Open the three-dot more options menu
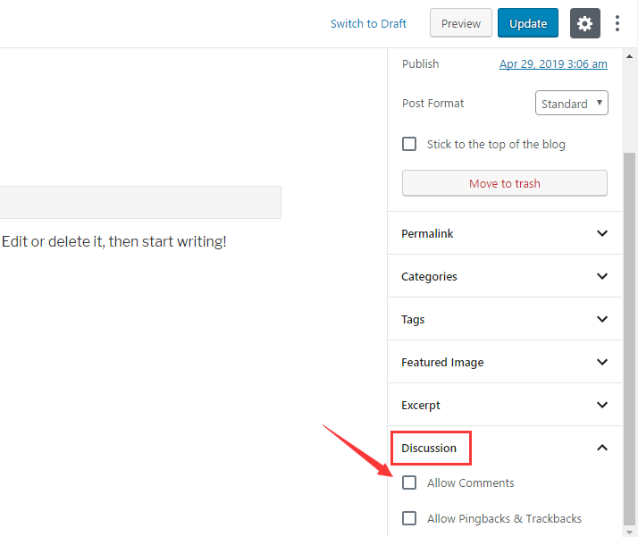 point(617,23)
